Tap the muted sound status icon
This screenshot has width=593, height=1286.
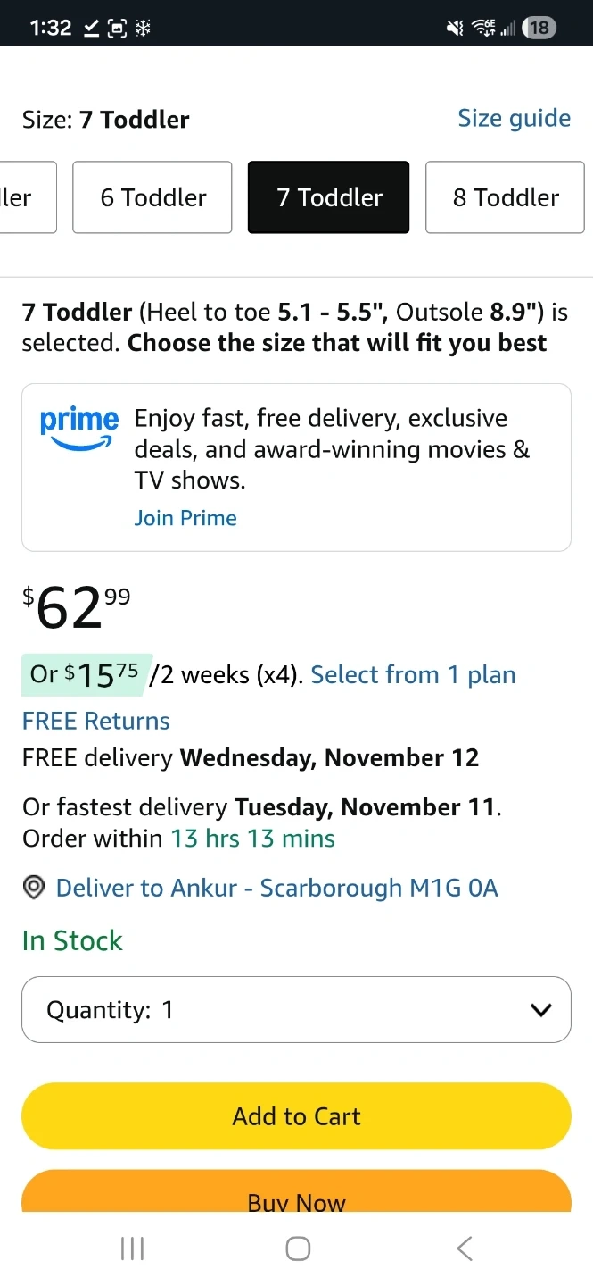(x=455, y=29)
